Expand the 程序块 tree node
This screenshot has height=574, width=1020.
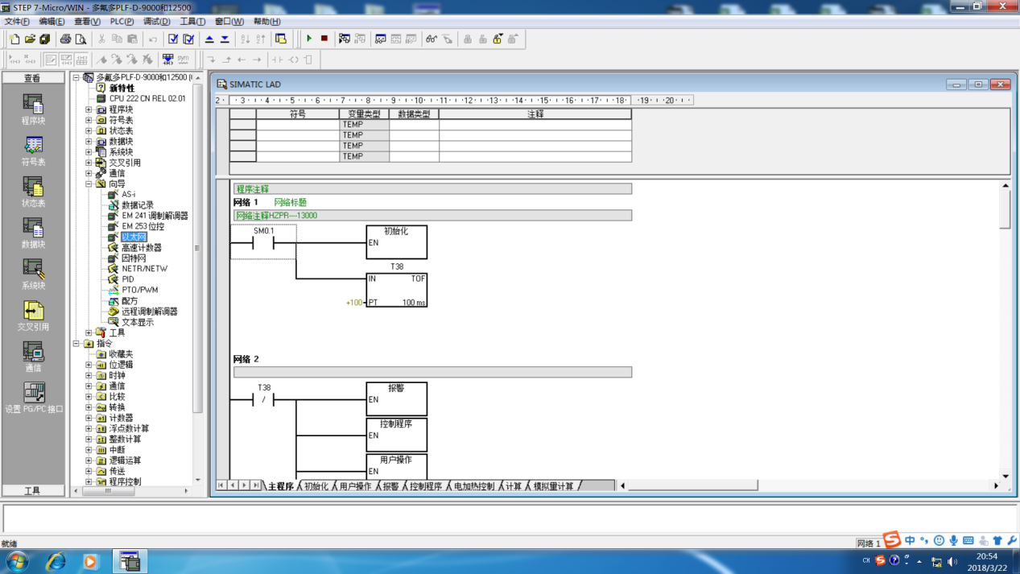click(89, 109)
